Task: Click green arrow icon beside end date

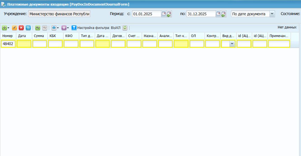Action: (224, 14)
